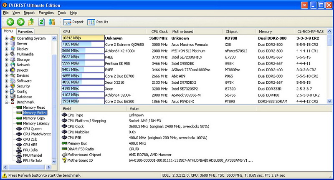
Task: Switch to the Favorites tab
Action: (25, 31)
